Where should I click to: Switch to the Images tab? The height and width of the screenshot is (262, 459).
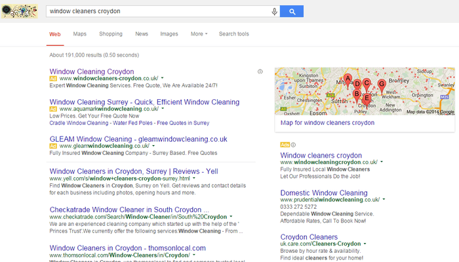169,34
